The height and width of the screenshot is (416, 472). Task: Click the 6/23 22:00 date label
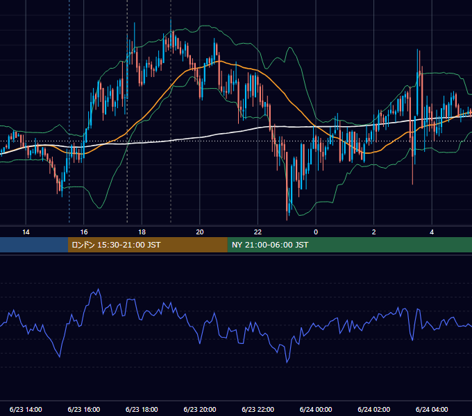258,409
